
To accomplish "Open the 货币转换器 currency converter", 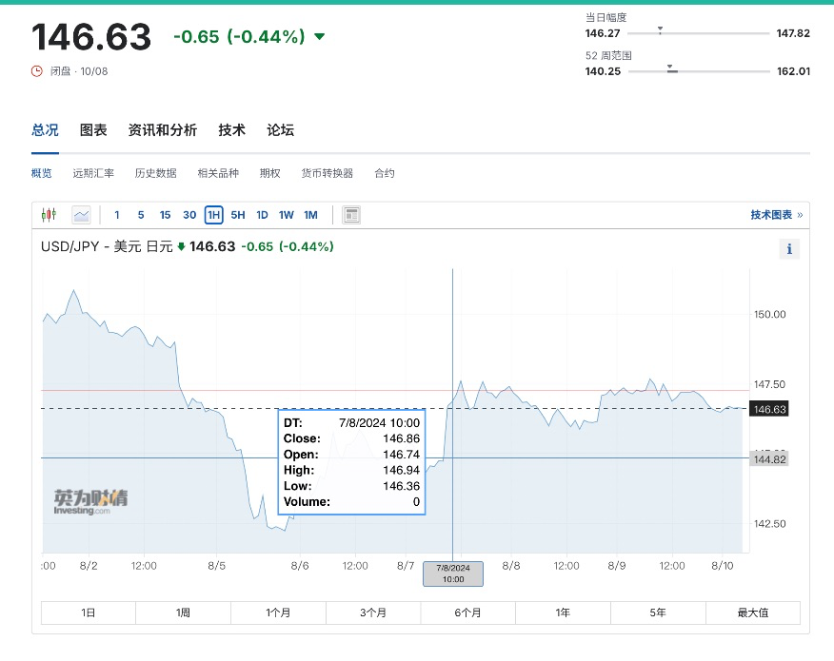I will pos(328,172).
